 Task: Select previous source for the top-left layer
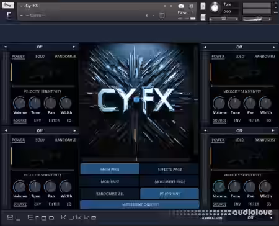pos(6,47)
